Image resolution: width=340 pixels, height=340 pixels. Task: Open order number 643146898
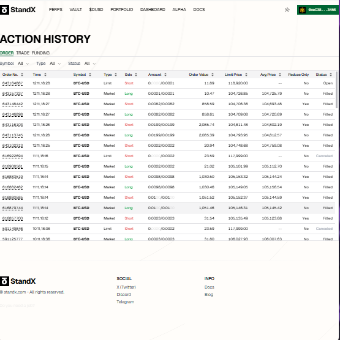[13, 114]
